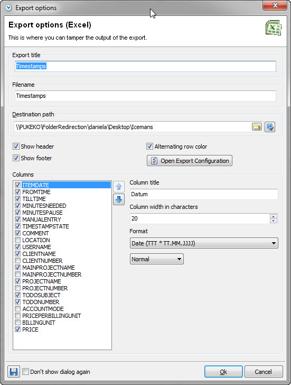Enable Don't show dialog again
The height and width of the screenshot is (385, 291).
[x=25, y=371]
